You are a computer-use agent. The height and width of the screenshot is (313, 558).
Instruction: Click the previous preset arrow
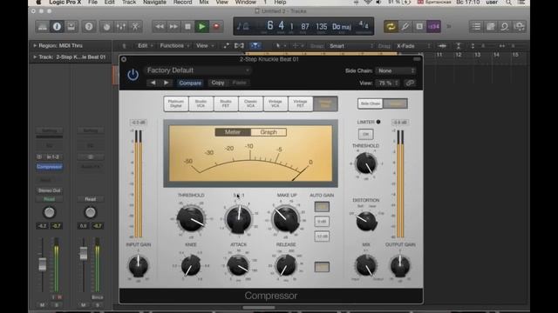click(x=153, y=83)
